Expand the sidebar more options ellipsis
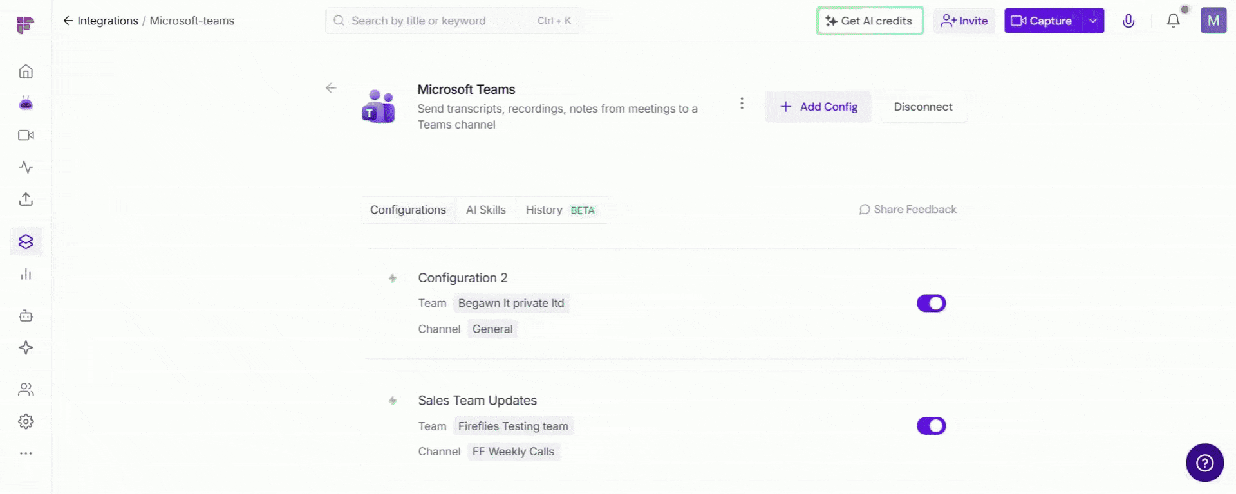The height and width of the screenshot is (494, 1236). coord(26,453)
